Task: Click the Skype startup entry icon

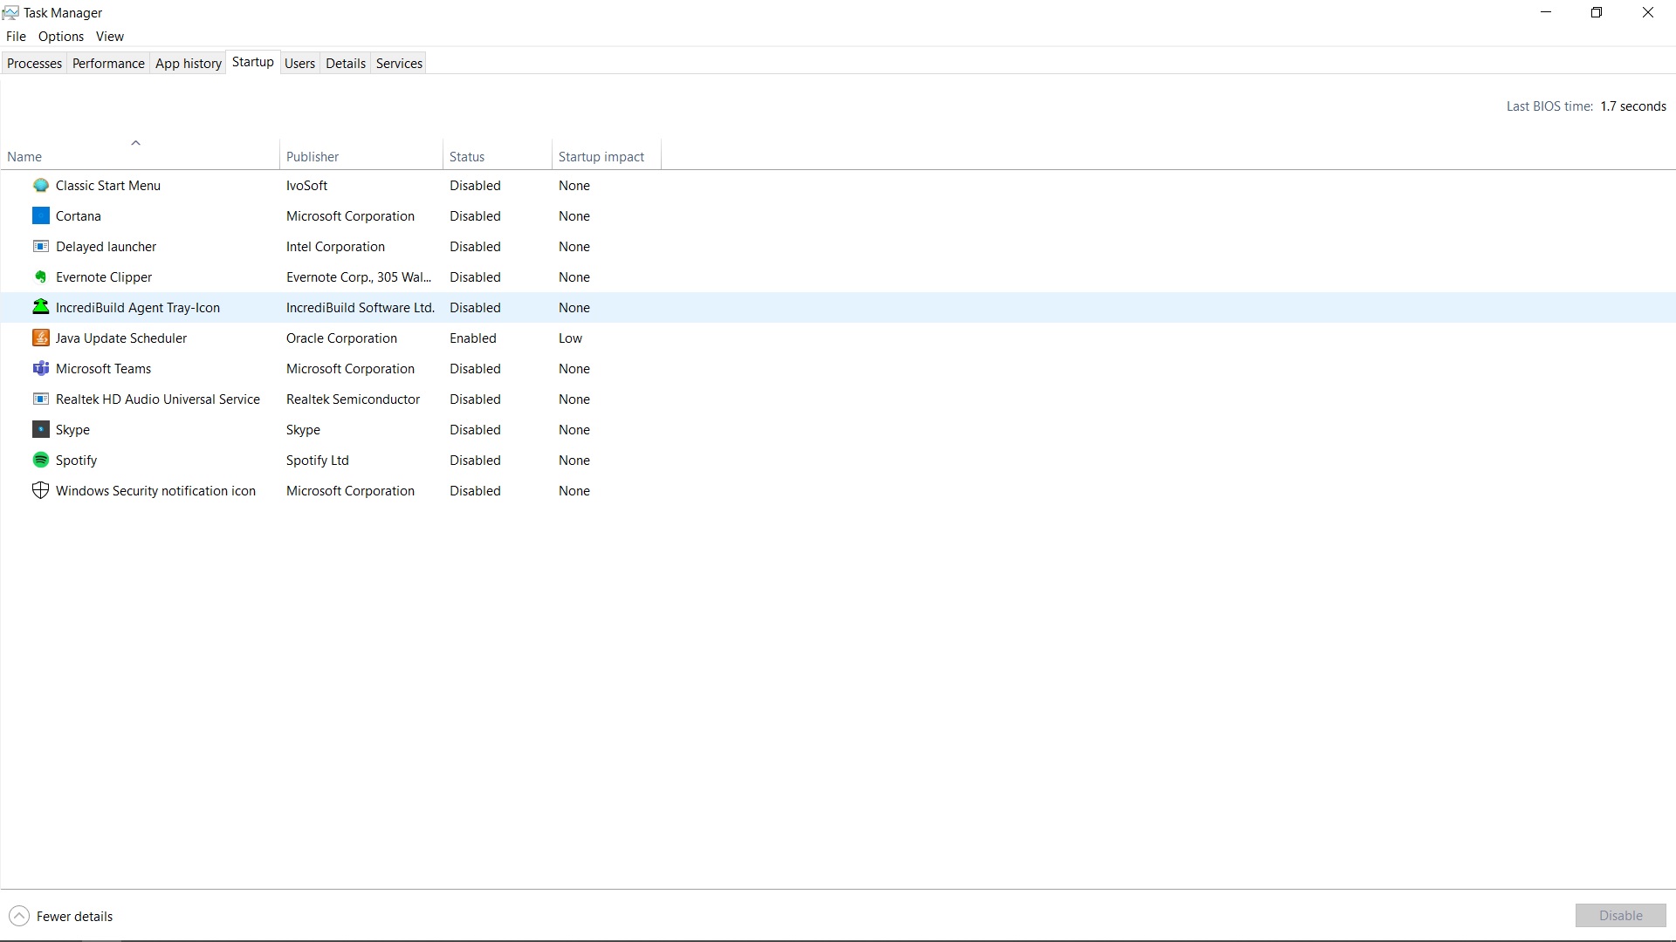Action: click(x=41, y=429)
